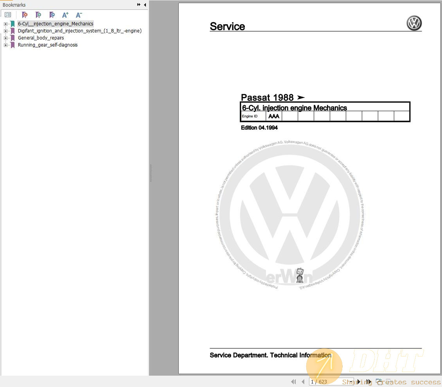Click the purple bookmark icon of General_body_repairs
The image size is (442, 387).
(x=13, y=38)
